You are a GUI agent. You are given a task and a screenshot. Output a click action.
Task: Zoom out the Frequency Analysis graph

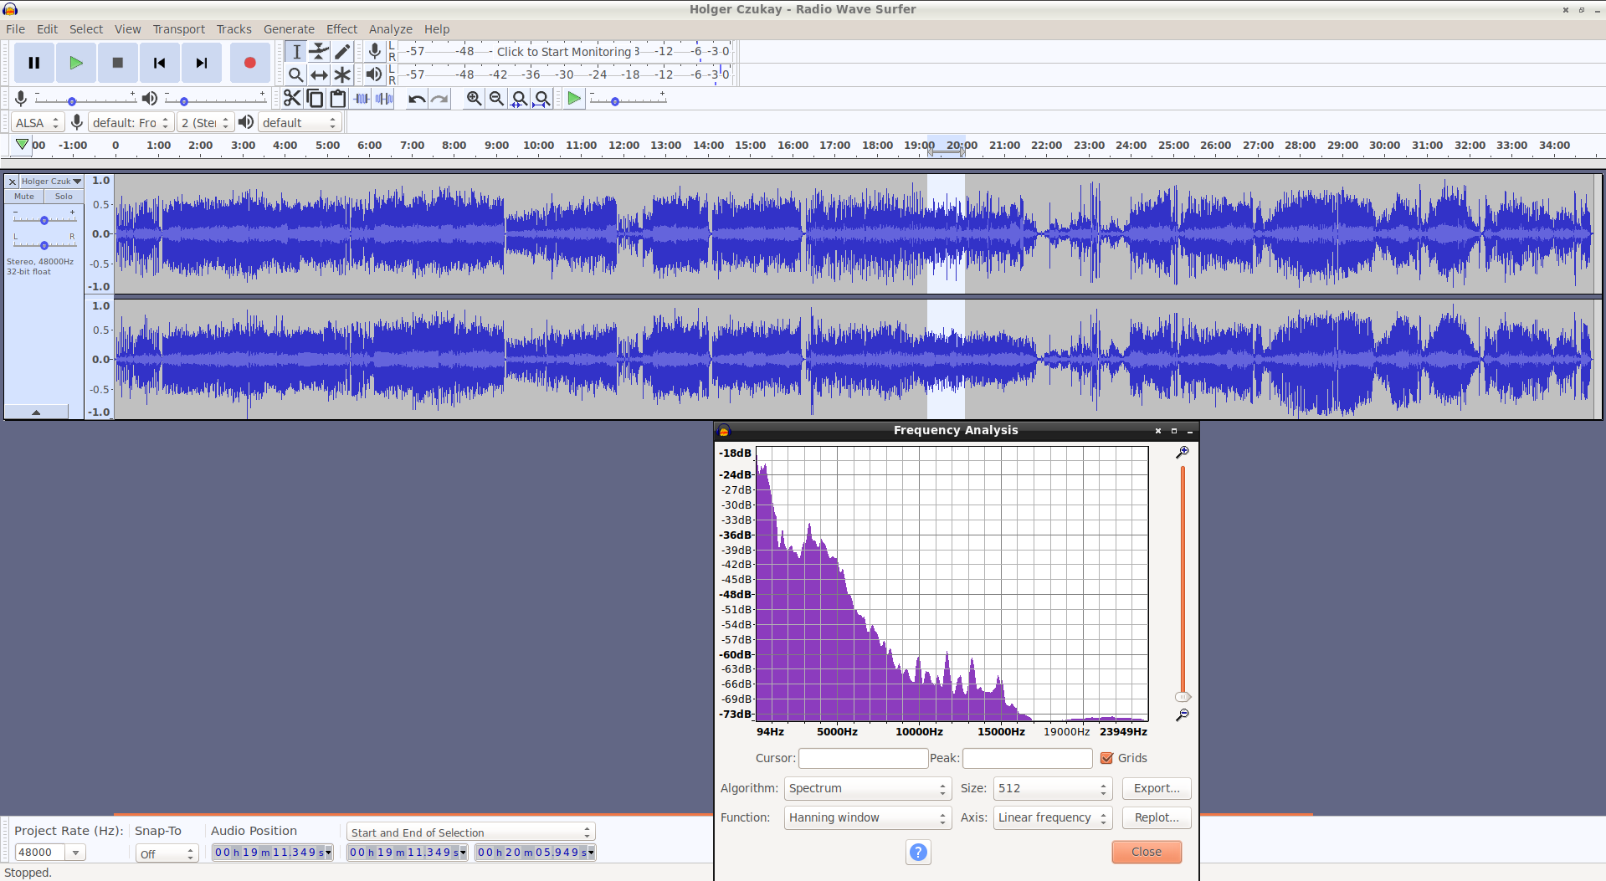coord(1183,715)
